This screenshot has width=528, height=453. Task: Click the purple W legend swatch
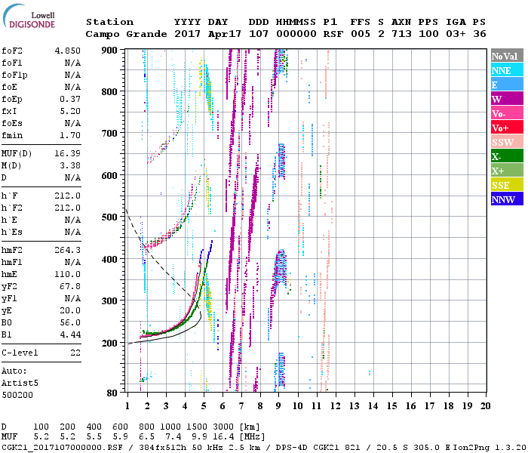click(x=507, y=99)
